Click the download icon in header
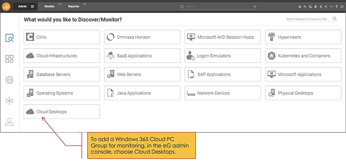This screenshot has width=346, height=161. click(321, 6)
